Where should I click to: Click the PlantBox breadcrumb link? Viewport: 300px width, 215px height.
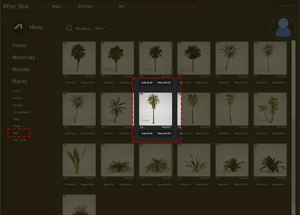pos(83,28)
